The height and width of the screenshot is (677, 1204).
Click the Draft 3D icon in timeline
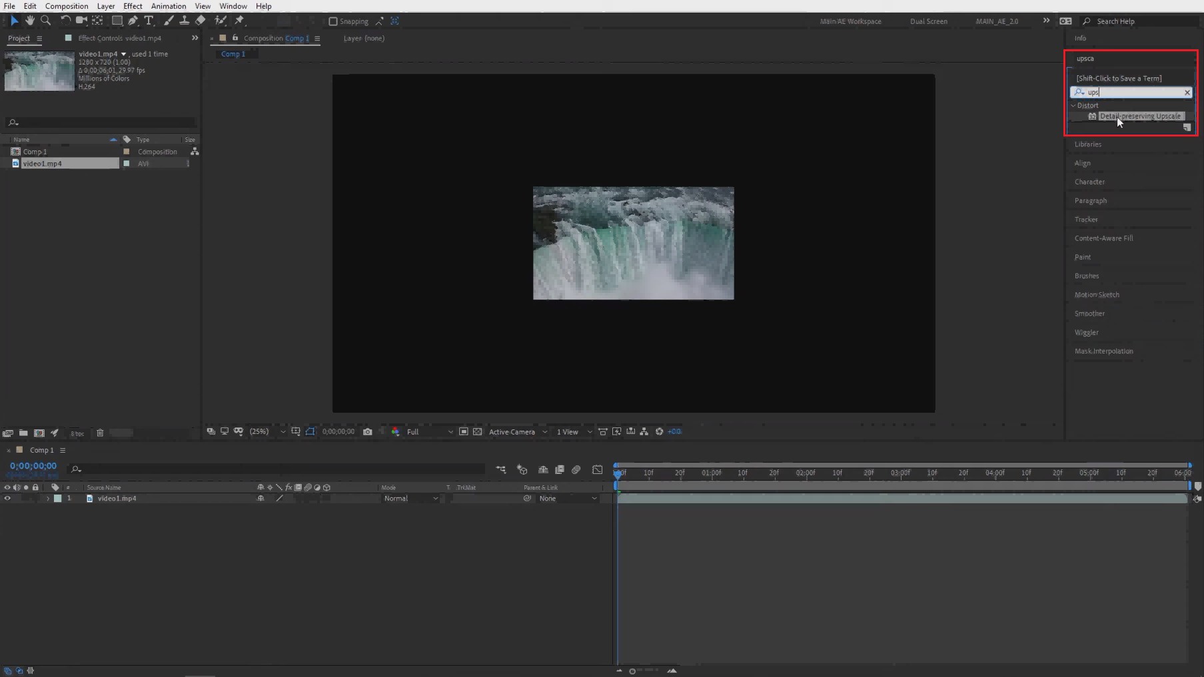click(522, 469)
